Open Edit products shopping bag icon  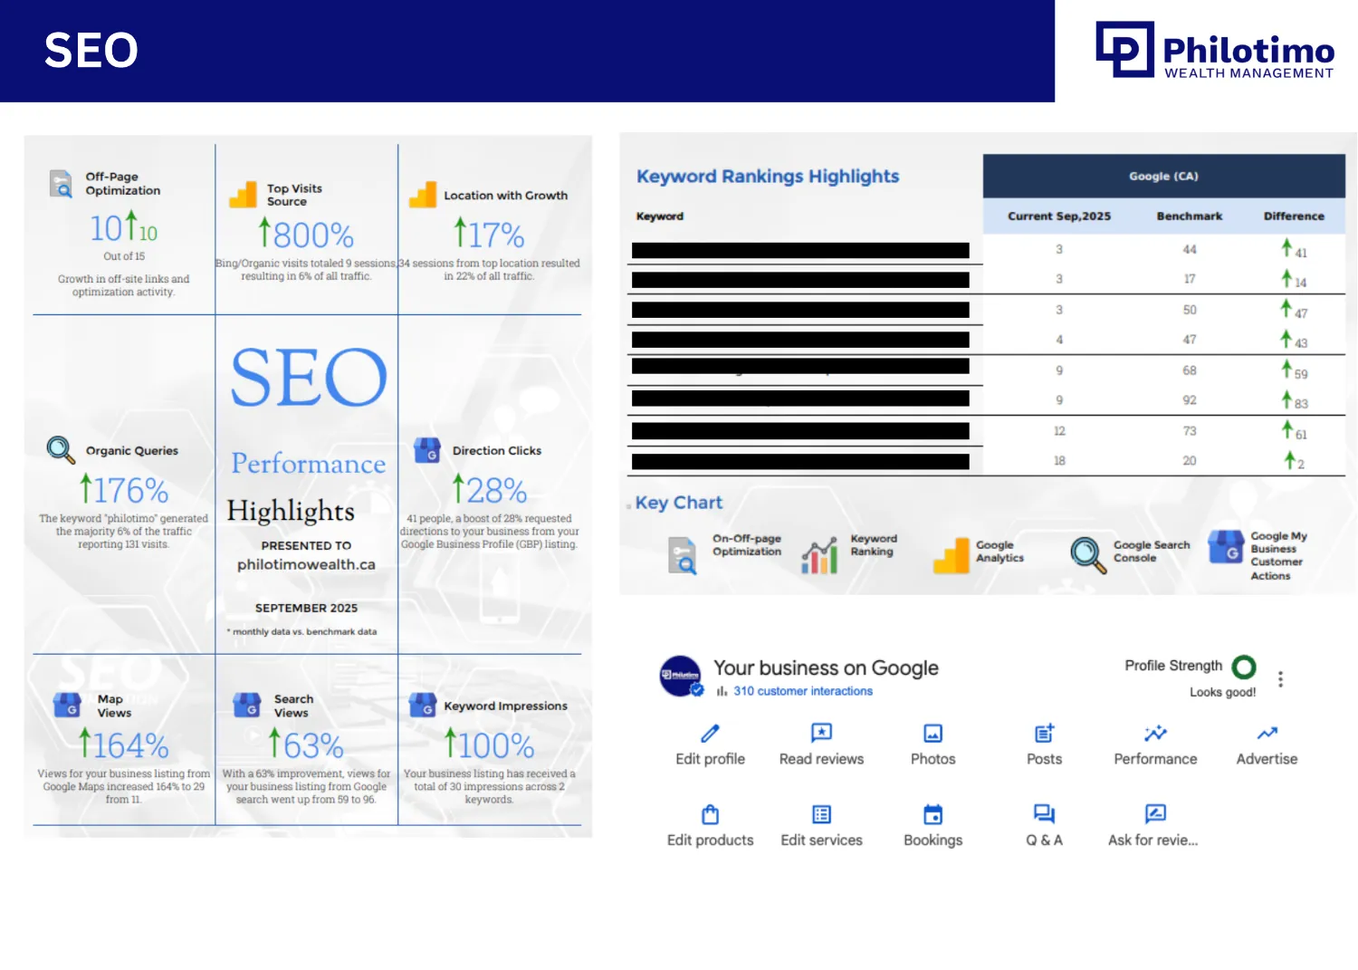[710, 814]
